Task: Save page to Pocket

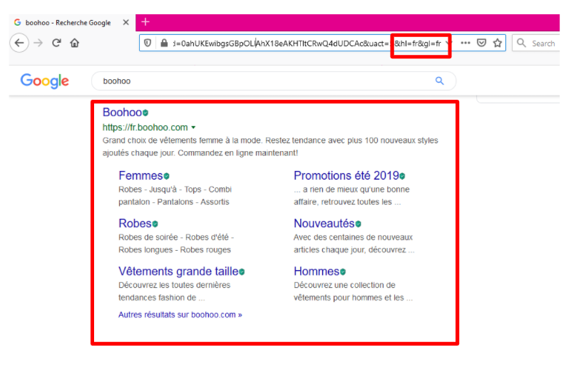Action: click(x=481, y=43)
